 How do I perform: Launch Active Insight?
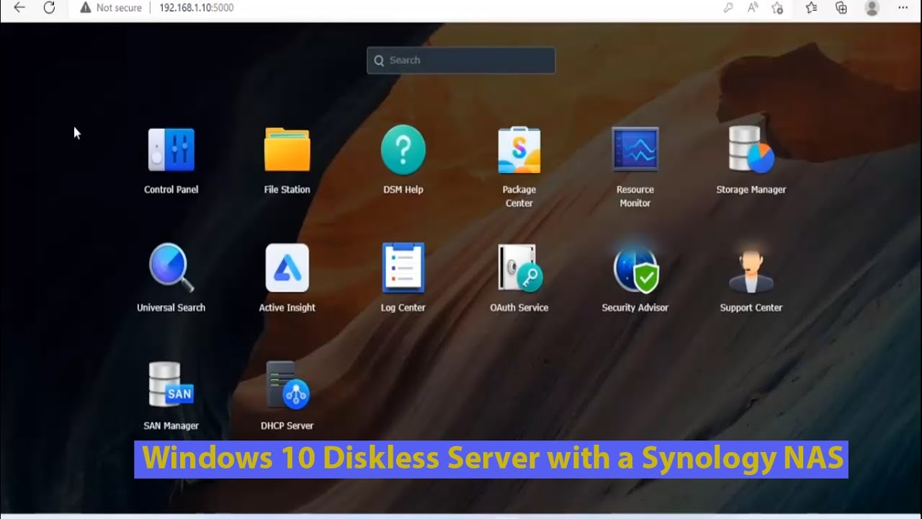pos(287,267)
